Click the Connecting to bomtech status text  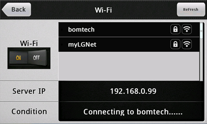pos(133,112)
